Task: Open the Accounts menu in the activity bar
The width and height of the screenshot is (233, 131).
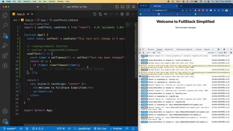Action: click(x=5, y=111)
